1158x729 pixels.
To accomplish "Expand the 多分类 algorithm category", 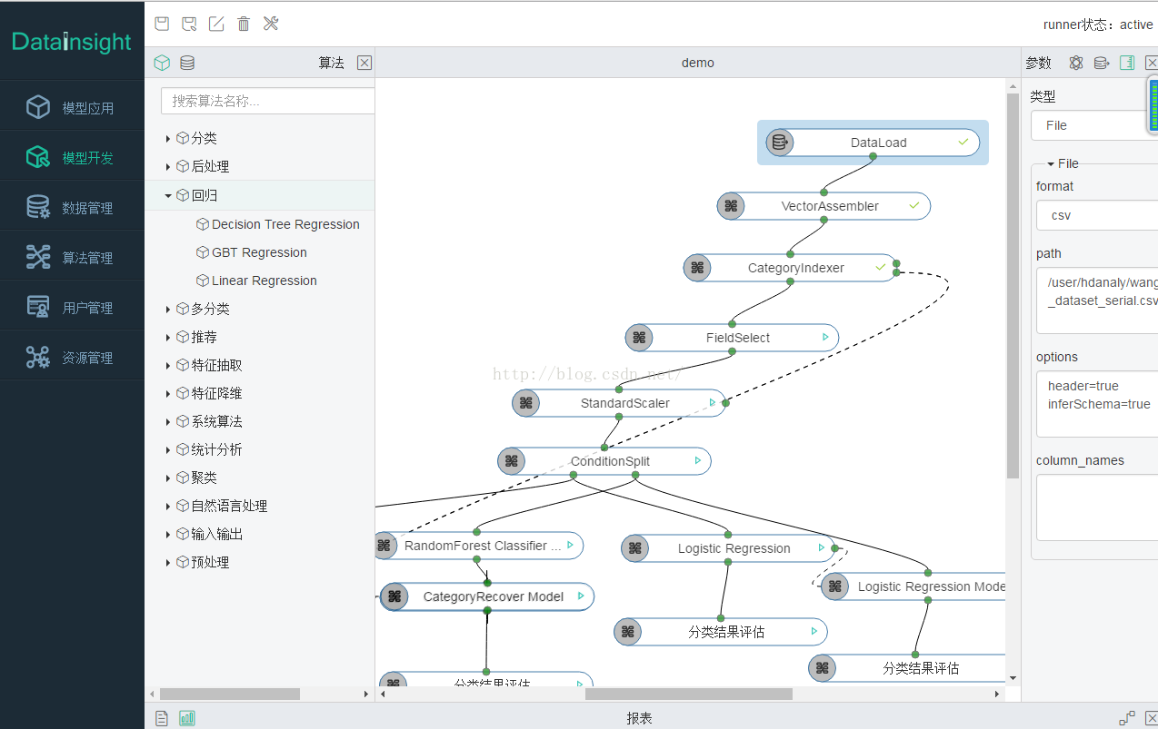I will tap(168, 310).
